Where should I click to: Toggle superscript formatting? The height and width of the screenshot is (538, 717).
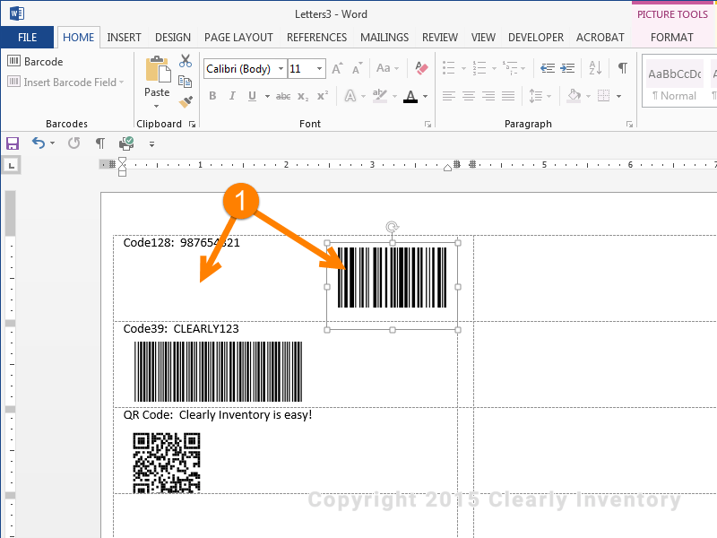click(323, 96)
